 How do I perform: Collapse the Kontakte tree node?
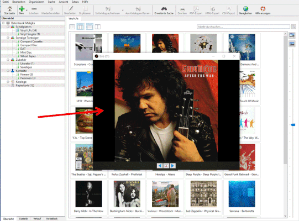[x=8, y=71]
